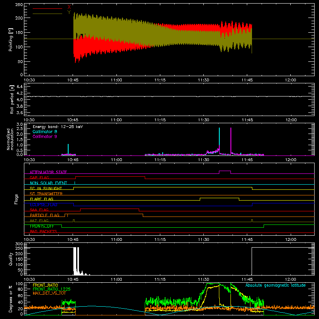Viewport: 319px width, 319px height.
Task: Click the green FRONTS_OFF label
Action: pyautogui.click(x=42, y=226)
